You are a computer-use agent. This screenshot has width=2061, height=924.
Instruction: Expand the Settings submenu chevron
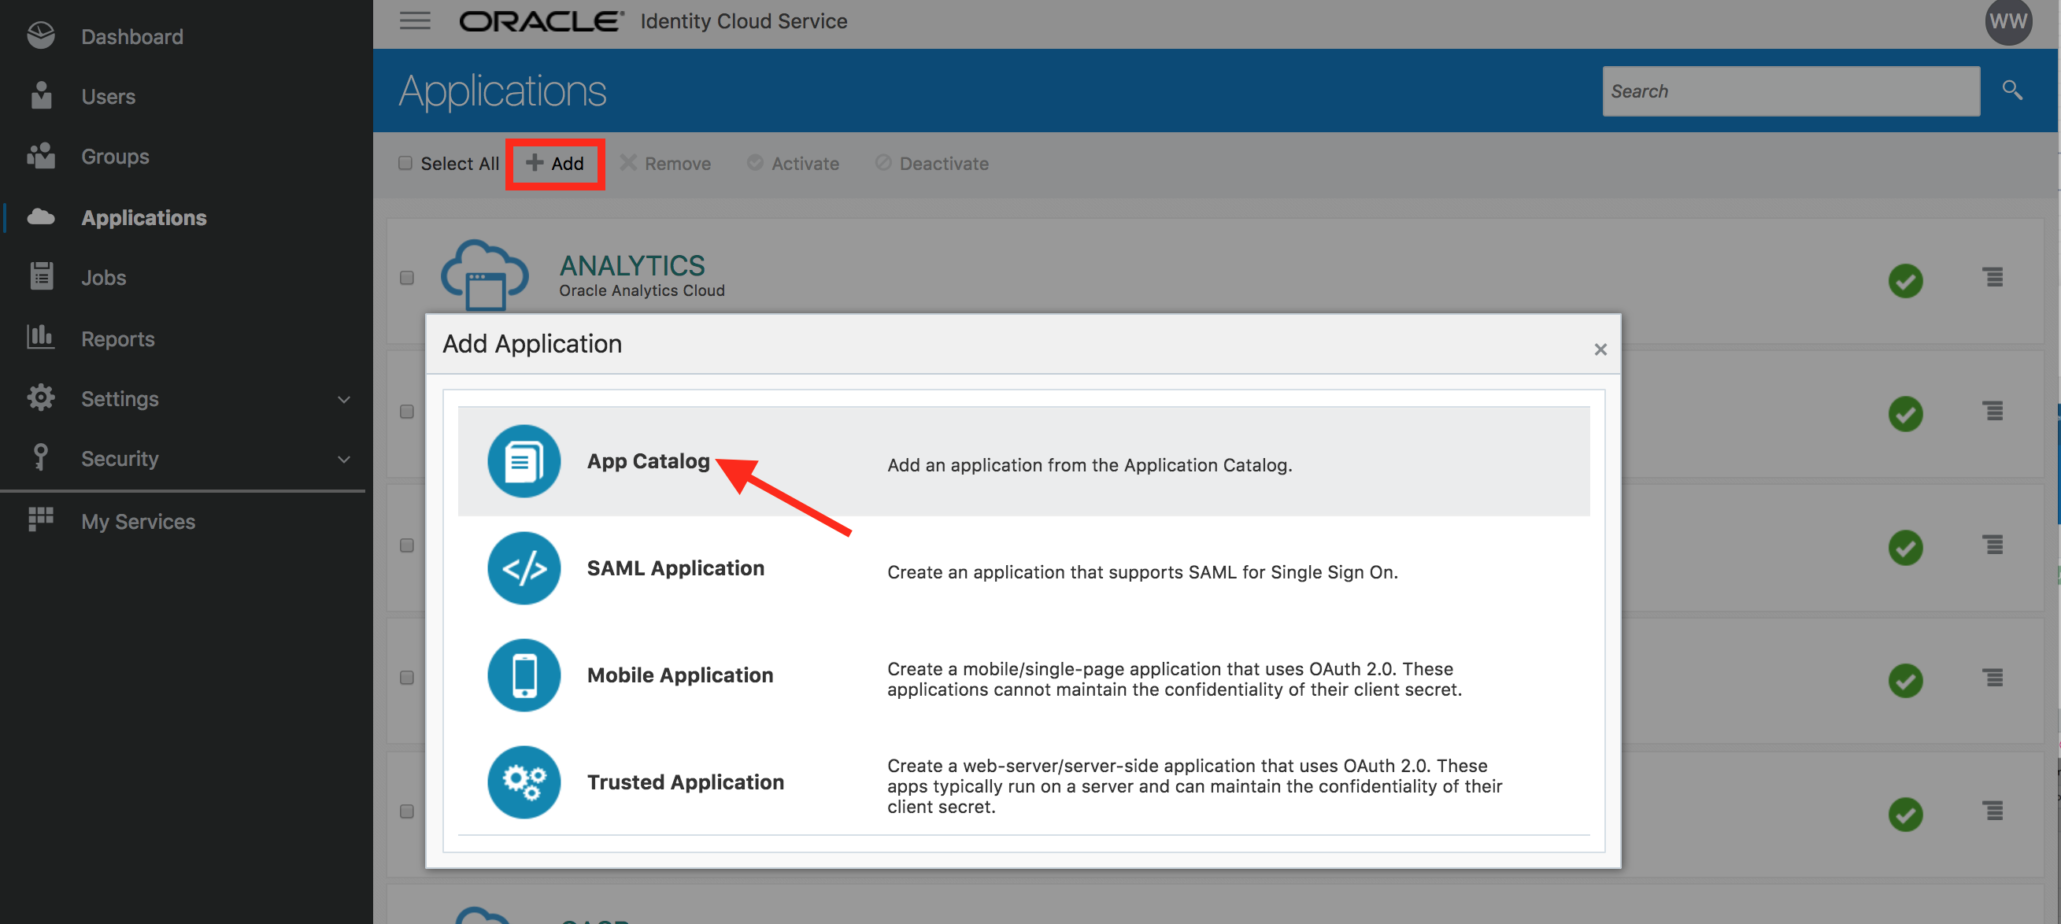coord(344,399)
